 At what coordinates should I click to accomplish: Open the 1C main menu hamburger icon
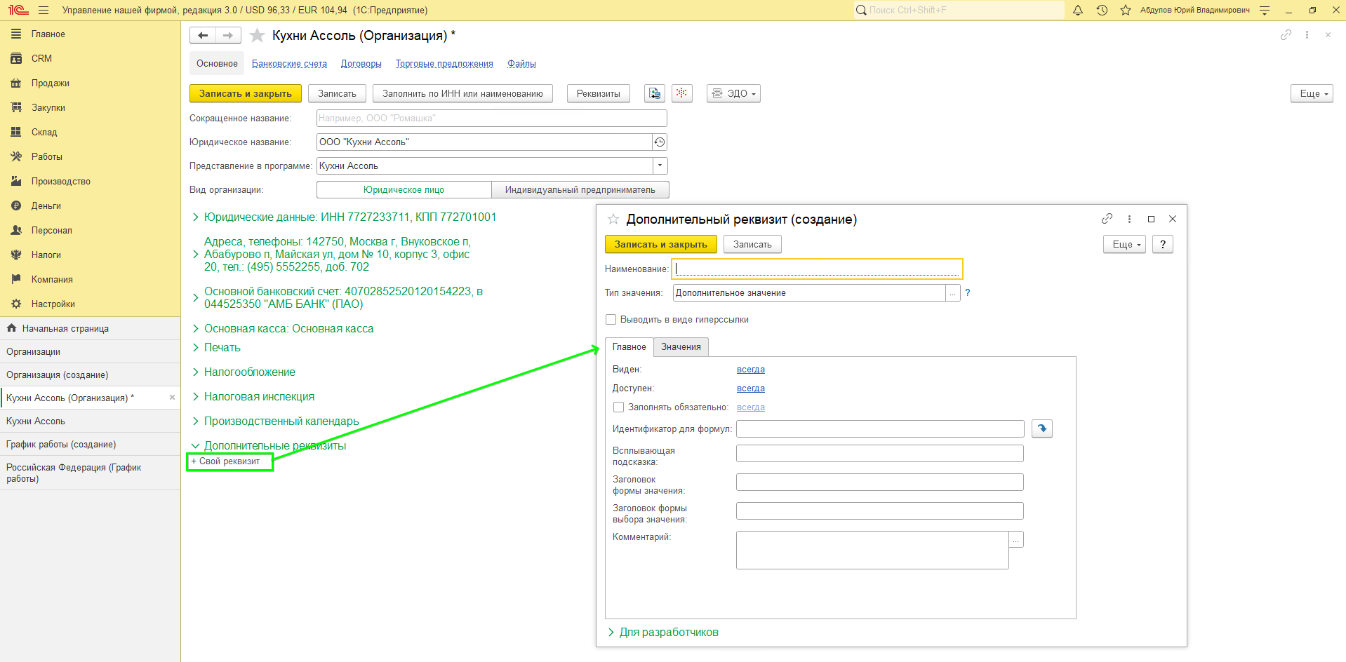tap(44, 11)
